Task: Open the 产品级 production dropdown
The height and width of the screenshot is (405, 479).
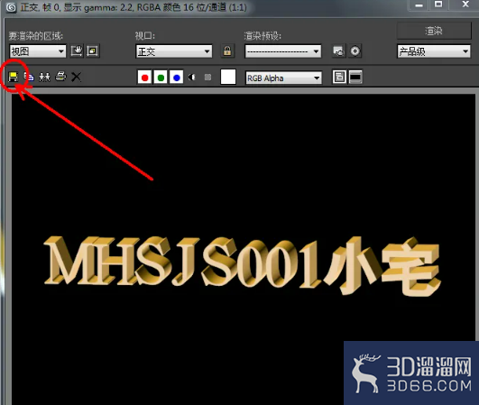Action: [434, 51]
